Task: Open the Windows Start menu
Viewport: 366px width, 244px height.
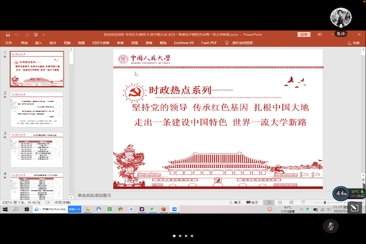Action: click(x=5, y=209)
